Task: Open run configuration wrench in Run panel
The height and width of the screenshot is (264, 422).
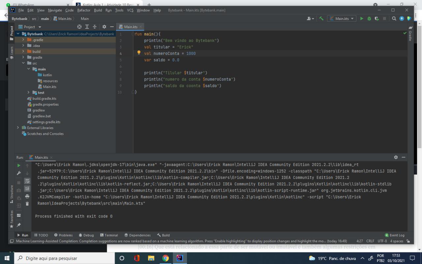Action: click(19, 173)
